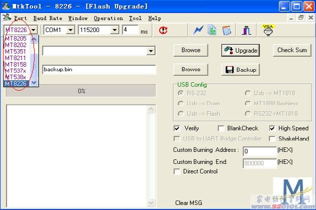Select the RS-232 radio option
316x210 pixels.
pos(181,93)
